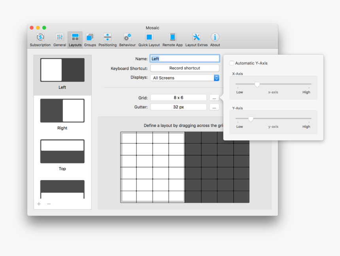
Task: Select the Top layout preset
Action: (62, 152)
